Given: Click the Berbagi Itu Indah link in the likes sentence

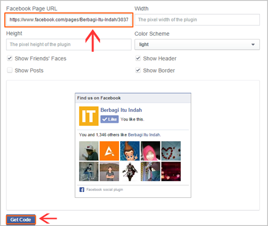Looking at the screenshot, I should point(144,135).
